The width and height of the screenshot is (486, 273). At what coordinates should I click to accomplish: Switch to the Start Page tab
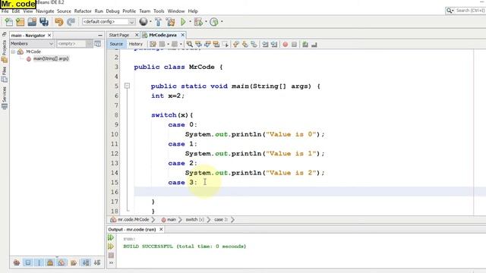point(119,35)
